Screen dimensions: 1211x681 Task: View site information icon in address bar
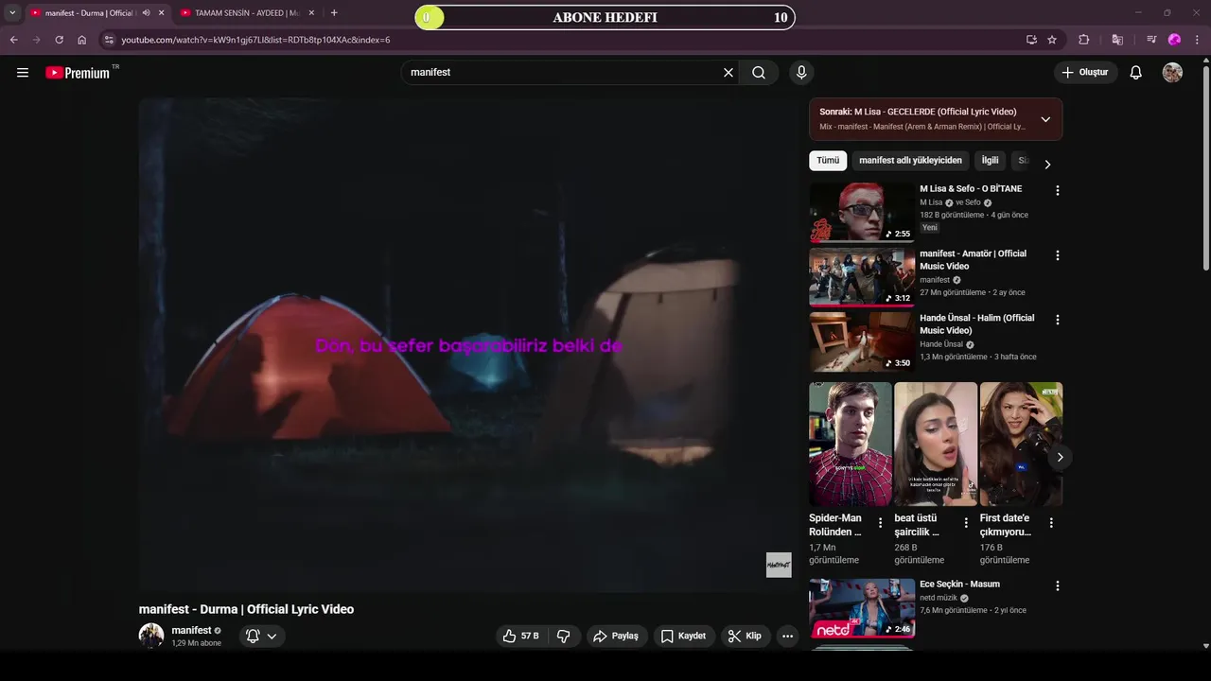point(109,40)
